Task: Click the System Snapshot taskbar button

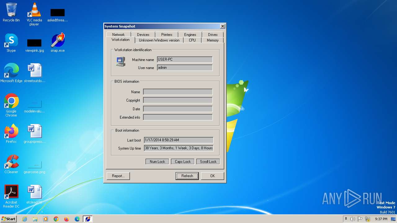Action: click(88, 219)
